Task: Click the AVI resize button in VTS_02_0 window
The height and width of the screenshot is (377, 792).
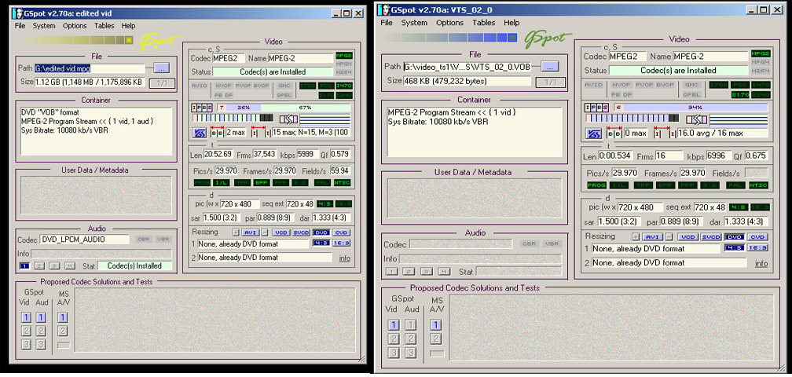Action: (x=654, y=236)
